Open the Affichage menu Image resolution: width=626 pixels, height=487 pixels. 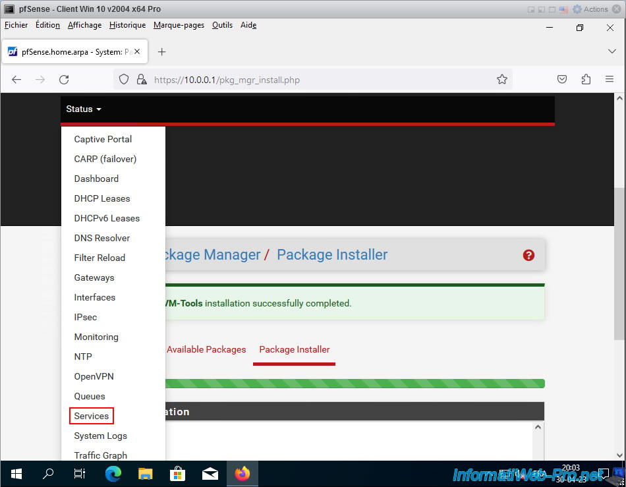pos(84,25)
